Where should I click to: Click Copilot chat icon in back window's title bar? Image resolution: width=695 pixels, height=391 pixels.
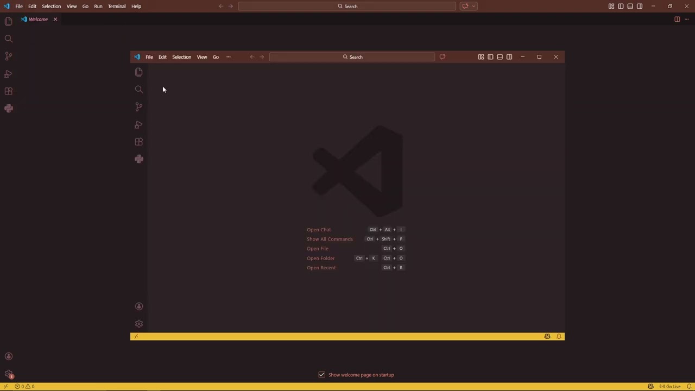tap(465, 7)
